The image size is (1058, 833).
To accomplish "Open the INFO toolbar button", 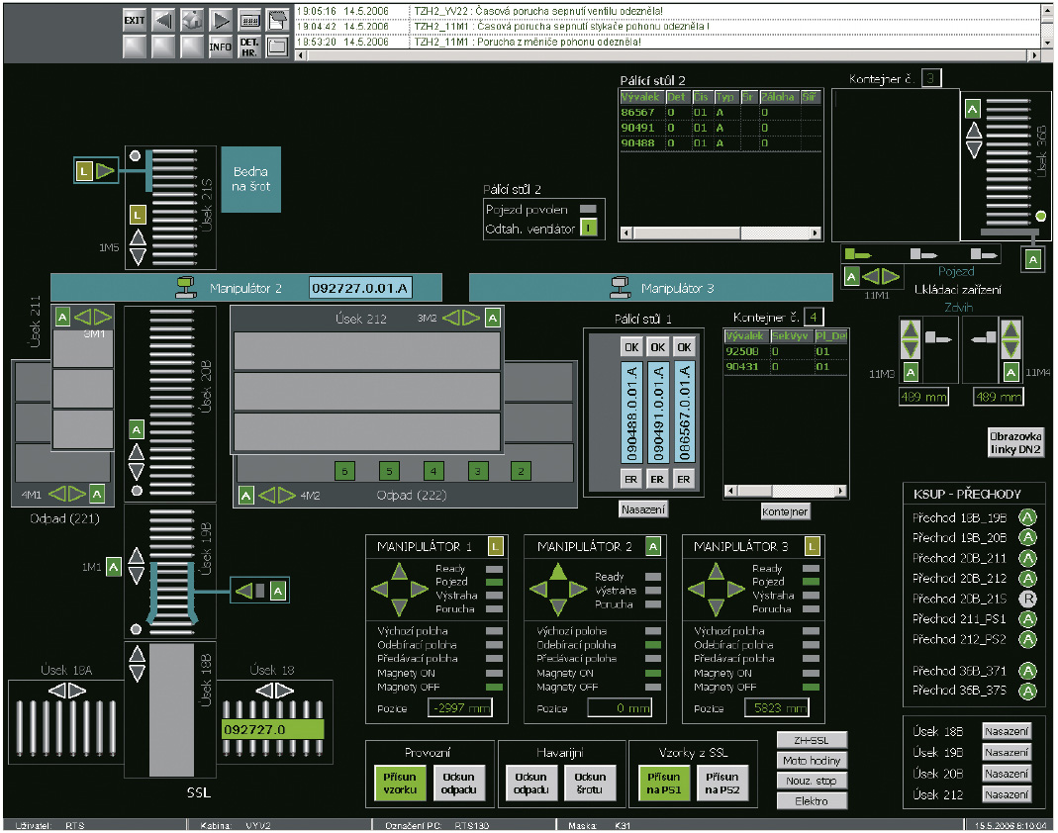I will (x=221, y=46).
